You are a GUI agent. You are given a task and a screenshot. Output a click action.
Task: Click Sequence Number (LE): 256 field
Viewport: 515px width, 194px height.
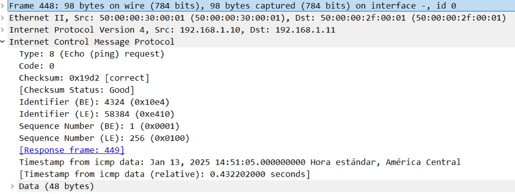104,138
